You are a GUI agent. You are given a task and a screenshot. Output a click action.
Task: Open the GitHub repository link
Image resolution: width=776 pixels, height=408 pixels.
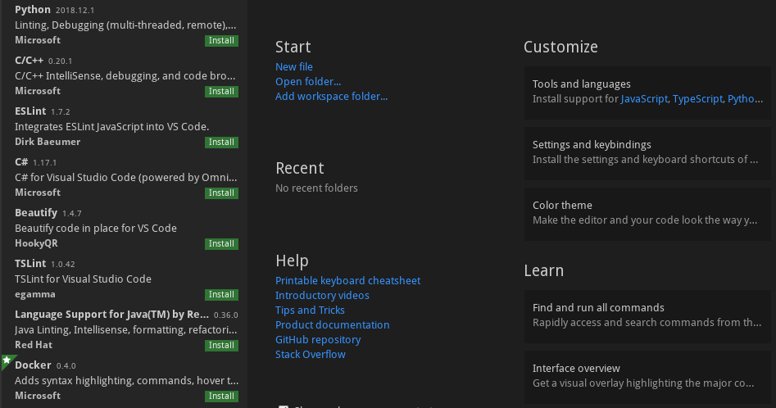(318, 340)
